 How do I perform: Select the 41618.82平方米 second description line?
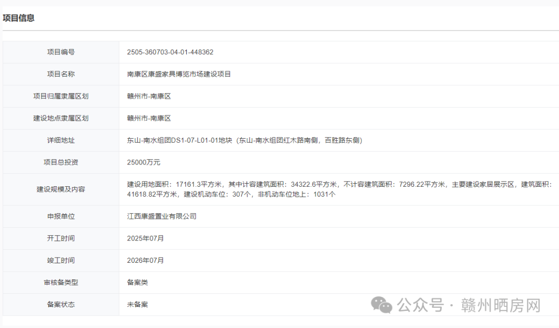click(x=231, y=195)
